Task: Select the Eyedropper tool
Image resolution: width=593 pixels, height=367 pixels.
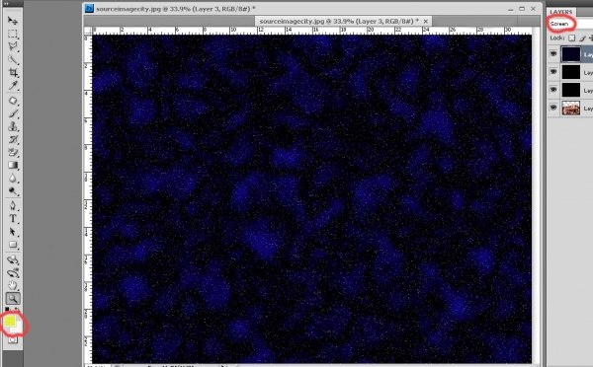Action: pos(13,86)
